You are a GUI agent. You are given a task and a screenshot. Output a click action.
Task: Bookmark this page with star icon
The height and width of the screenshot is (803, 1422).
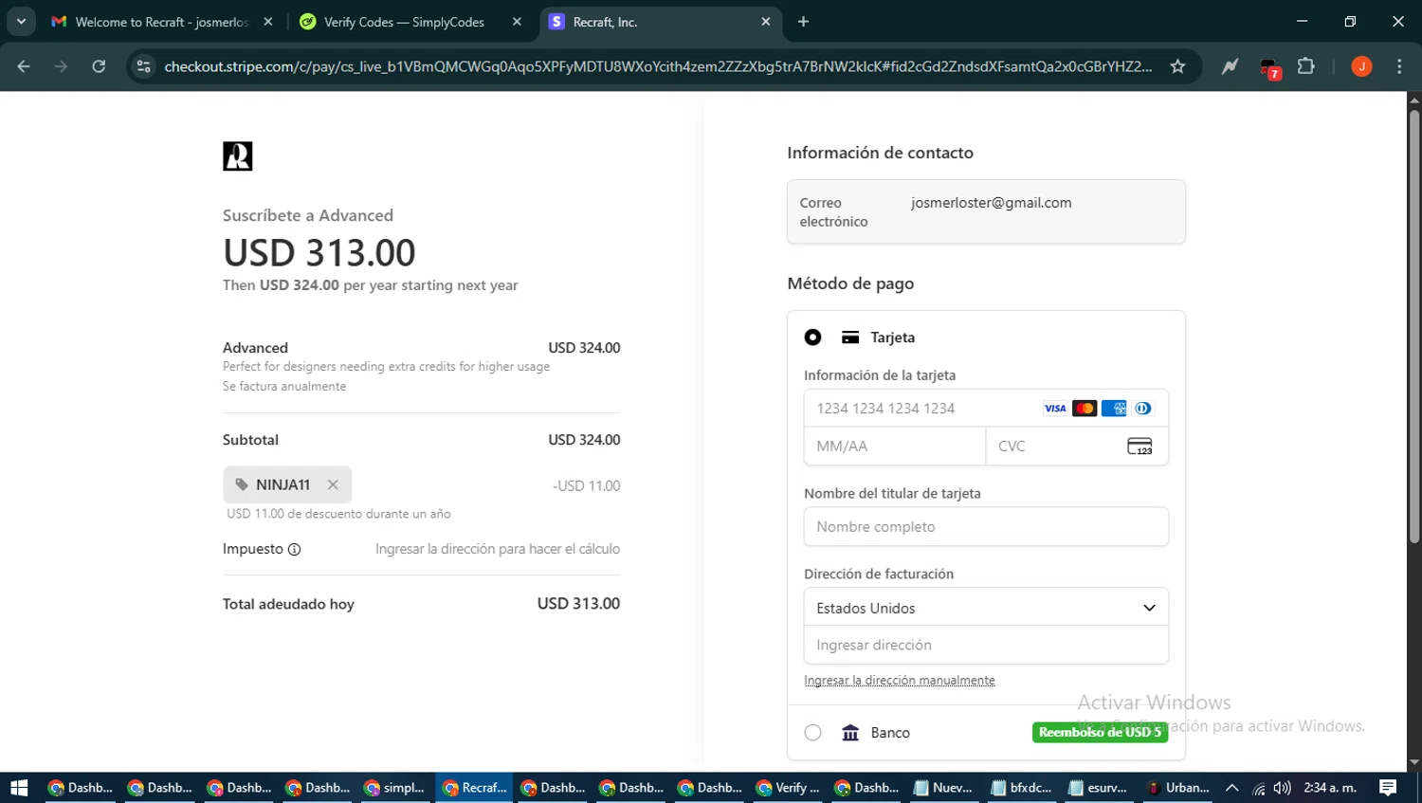point(1177,66)
